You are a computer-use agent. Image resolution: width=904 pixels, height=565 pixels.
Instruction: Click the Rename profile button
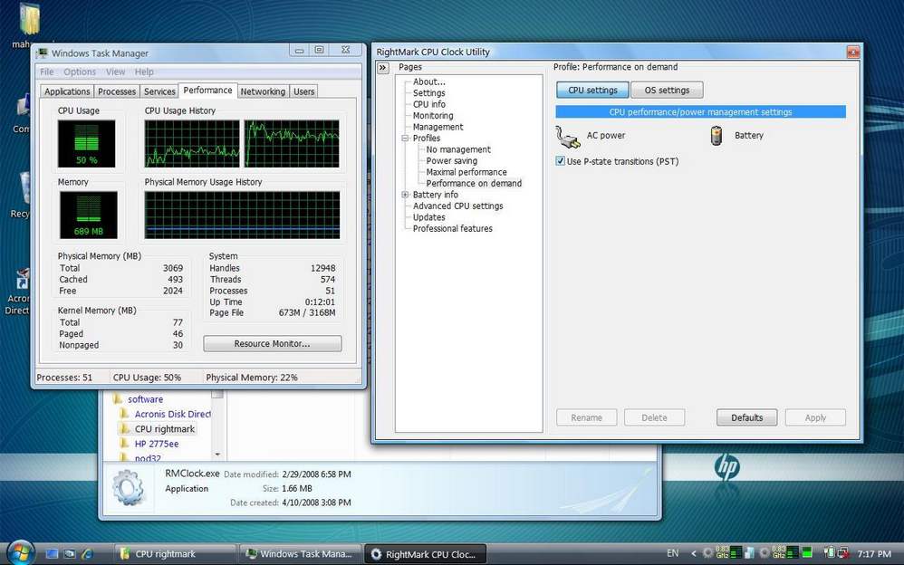click(x=586, y=417)
